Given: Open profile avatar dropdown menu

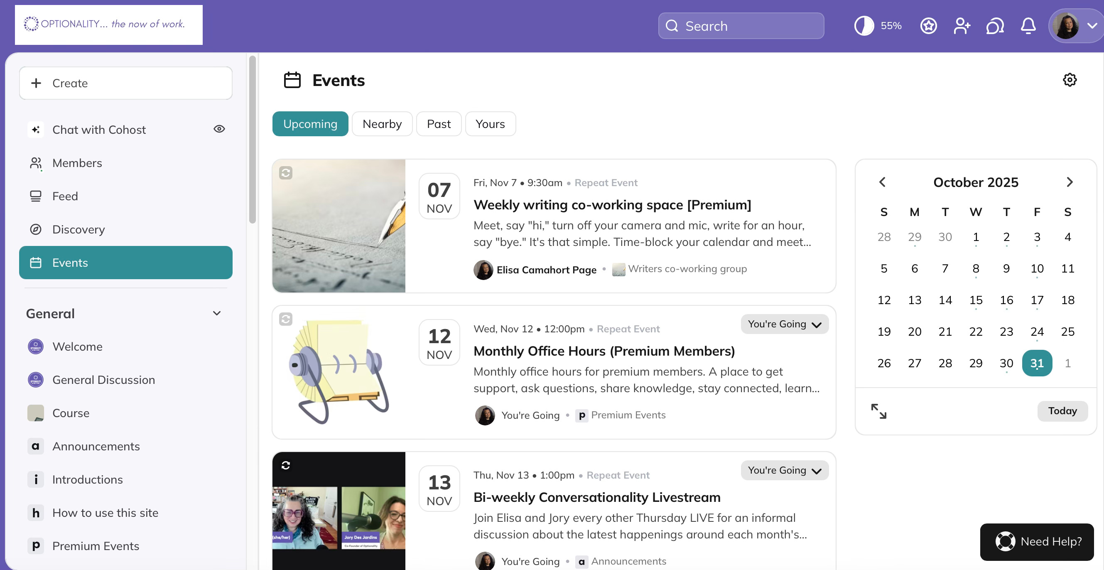Looking at the screenshot, I should click(1076, 26).
